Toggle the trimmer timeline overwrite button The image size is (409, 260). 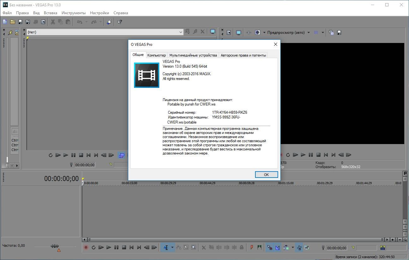(x=121, y=155)
